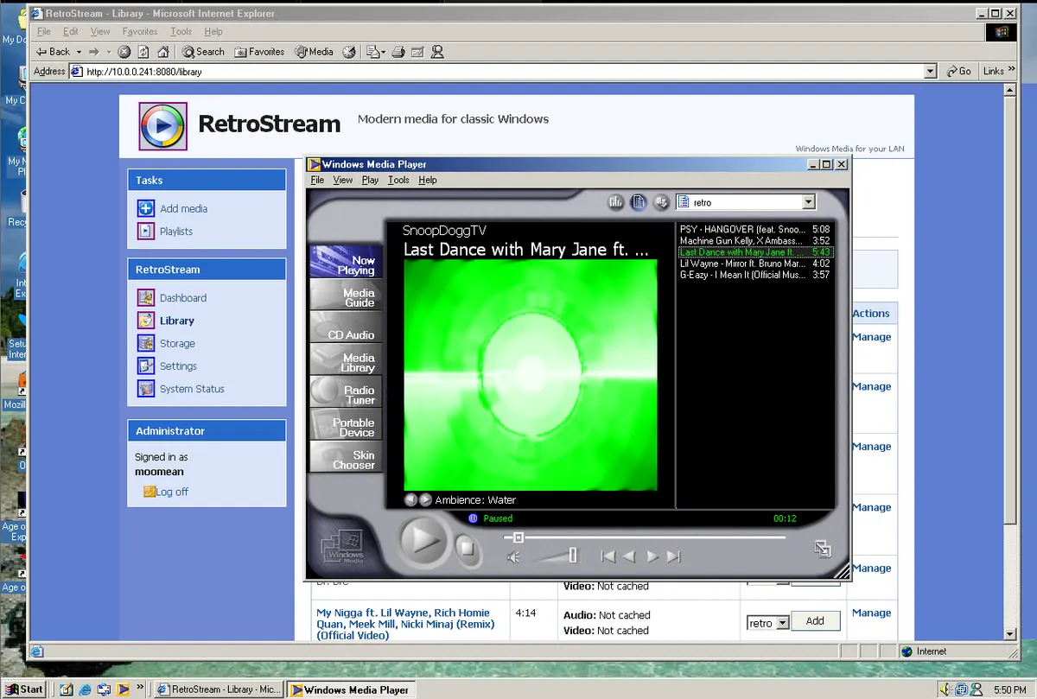Select the PSY - HANGOVER playlist track
The image size is (1037, 699).
click(754, 230)
